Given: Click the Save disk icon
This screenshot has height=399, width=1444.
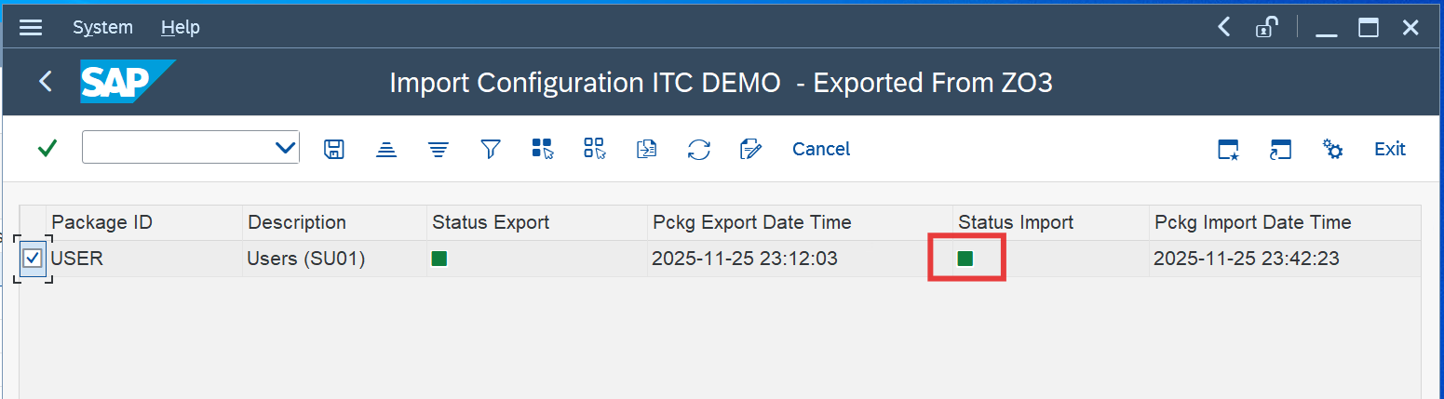Looking at the screenshot, I should coord(334,149).
